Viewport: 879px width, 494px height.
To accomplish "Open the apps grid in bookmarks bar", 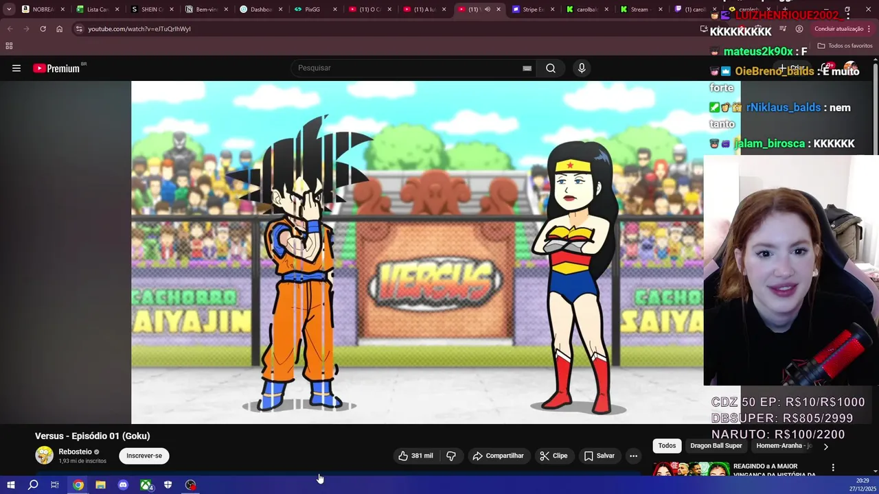I will point(9,46).
